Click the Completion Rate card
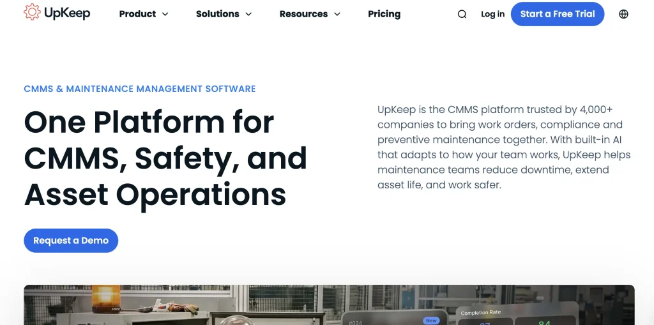 click(x=517, y=314)
